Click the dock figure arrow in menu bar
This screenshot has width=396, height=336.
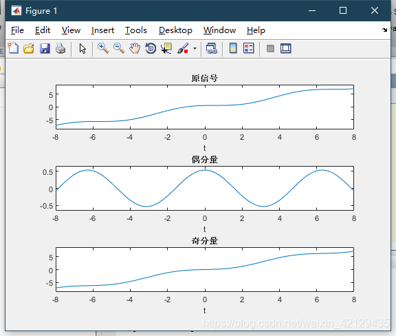[384, 30]
